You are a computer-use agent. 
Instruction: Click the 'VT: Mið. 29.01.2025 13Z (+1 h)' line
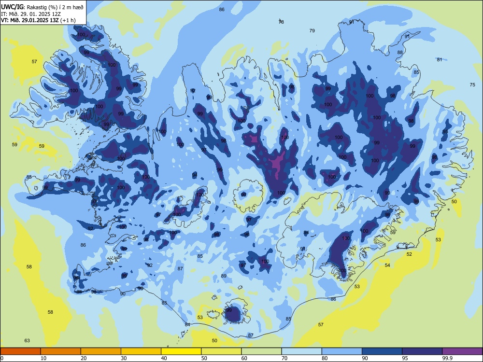pyautogui.click(x=38, y=20)
